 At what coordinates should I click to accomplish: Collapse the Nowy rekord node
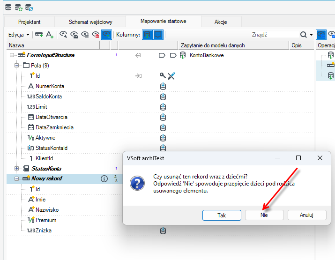17,178
